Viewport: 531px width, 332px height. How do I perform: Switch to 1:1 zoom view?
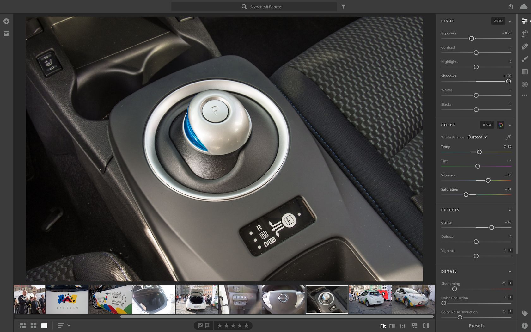pos(402,326)
